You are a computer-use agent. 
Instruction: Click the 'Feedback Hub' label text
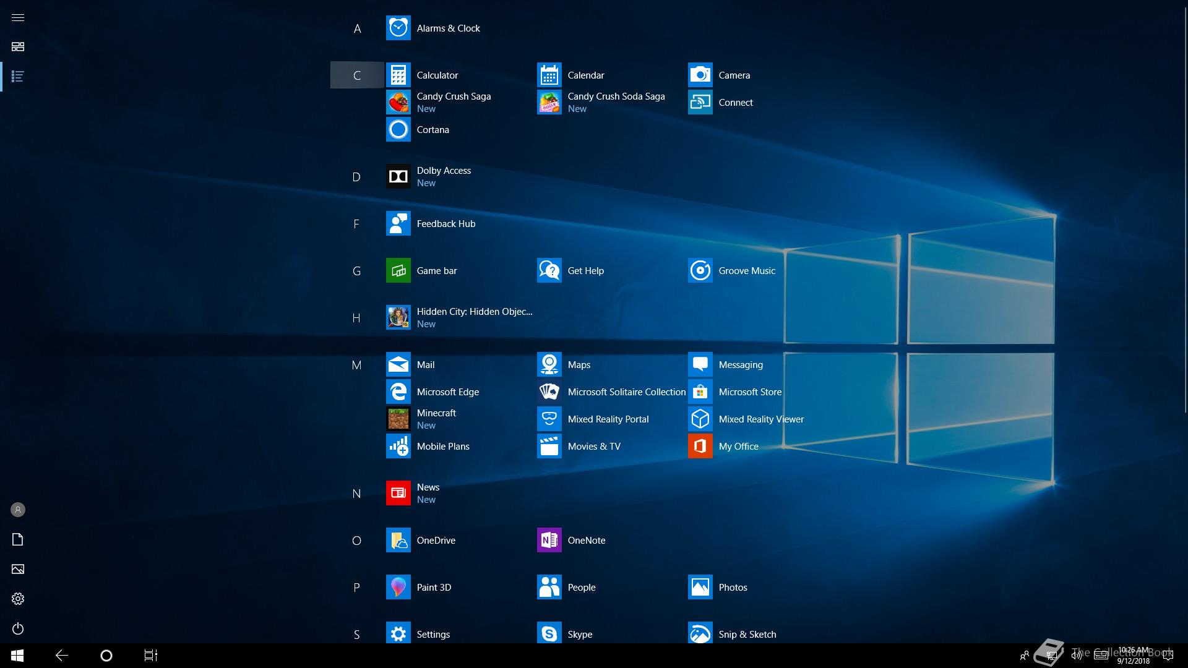446,223
